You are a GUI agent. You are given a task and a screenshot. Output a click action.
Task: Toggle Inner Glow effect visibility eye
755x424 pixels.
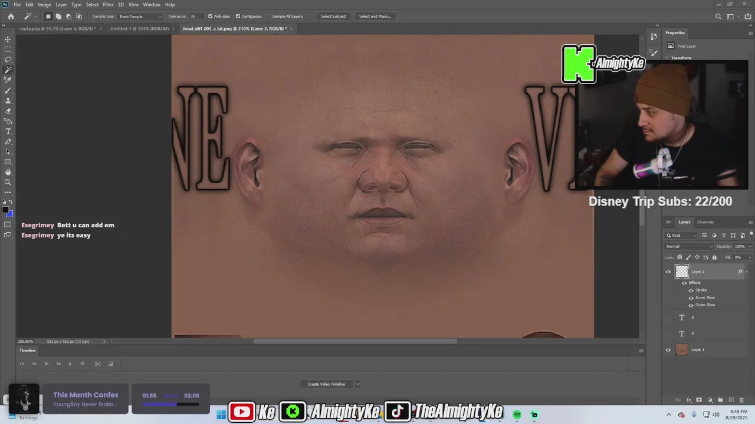click(x=691, y=297)
